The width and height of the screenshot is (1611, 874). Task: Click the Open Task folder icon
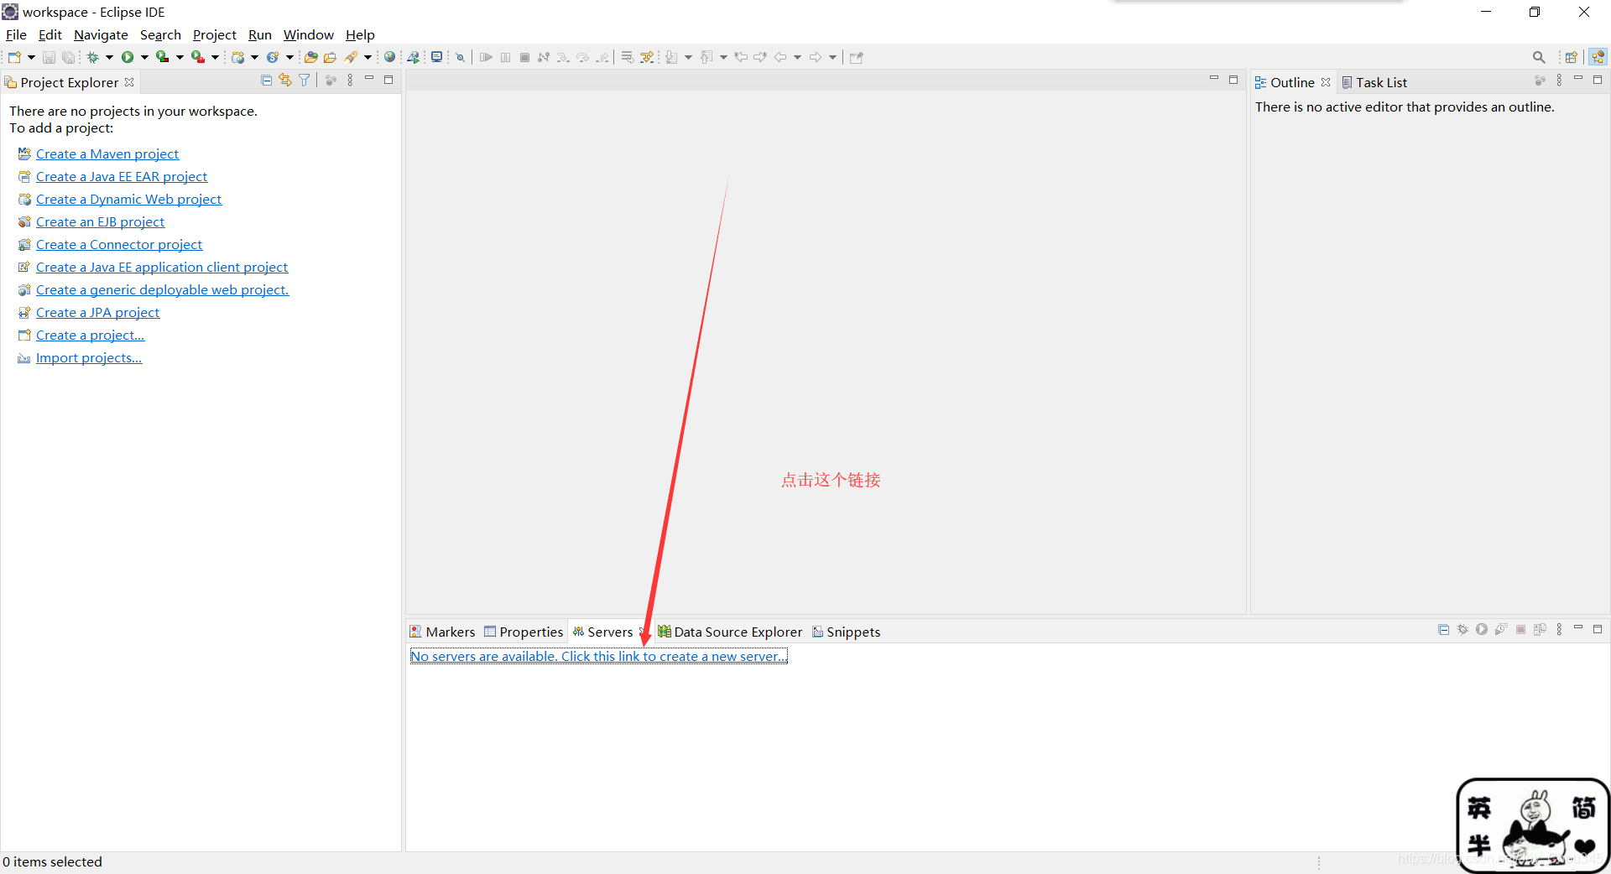(330, 57)
